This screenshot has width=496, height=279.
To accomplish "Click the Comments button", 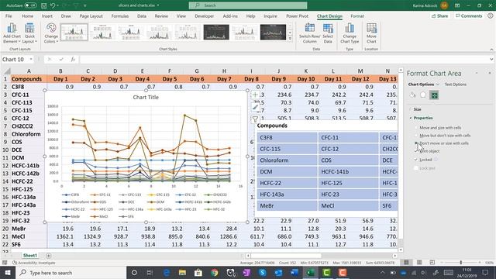I will [x=469, y=15].
